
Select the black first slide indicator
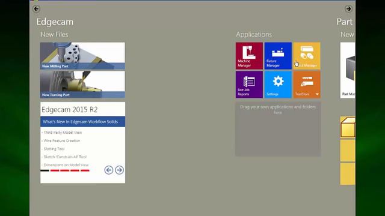[45, 170]
